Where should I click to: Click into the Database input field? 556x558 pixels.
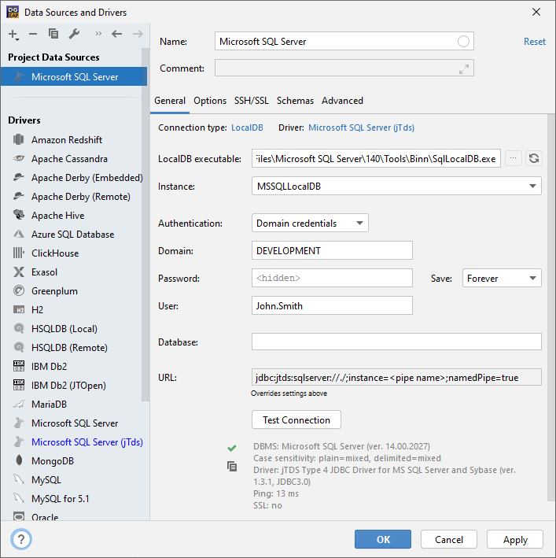396,342
